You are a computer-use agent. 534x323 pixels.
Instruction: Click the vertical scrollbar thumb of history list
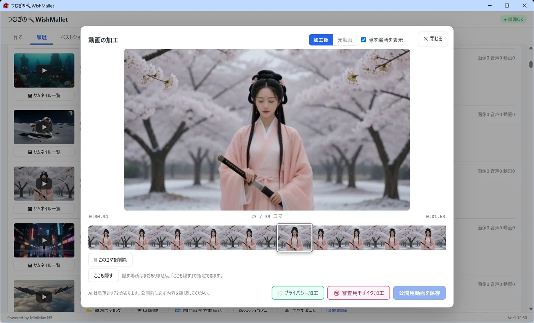[531, 64]
